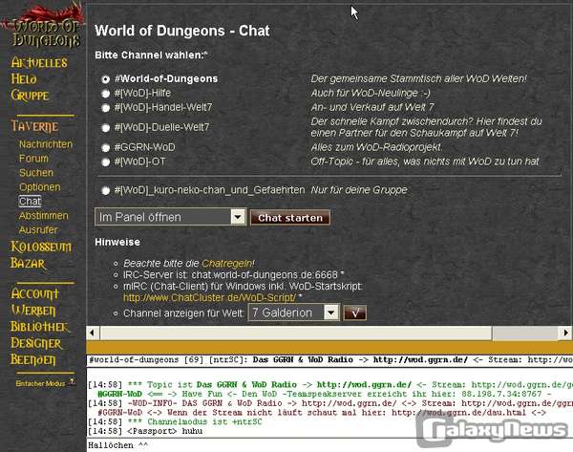Open the Designer section

pos(36,343)
